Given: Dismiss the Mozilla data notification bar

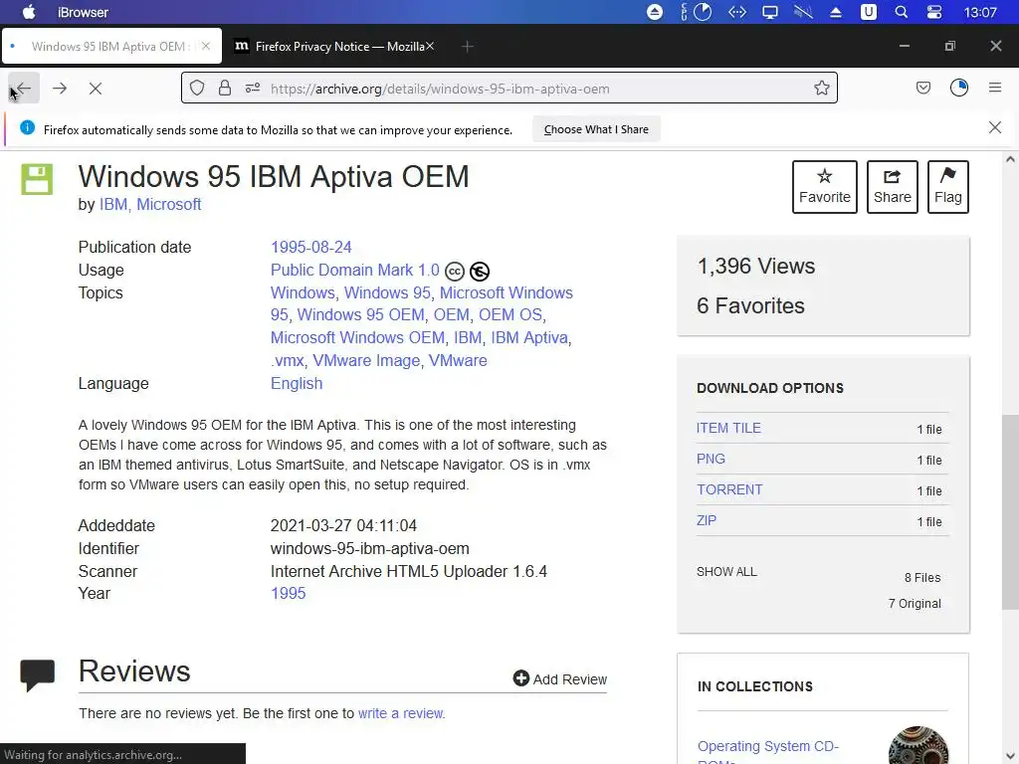Looking at the screenshot, I should (x=995, y=127).
